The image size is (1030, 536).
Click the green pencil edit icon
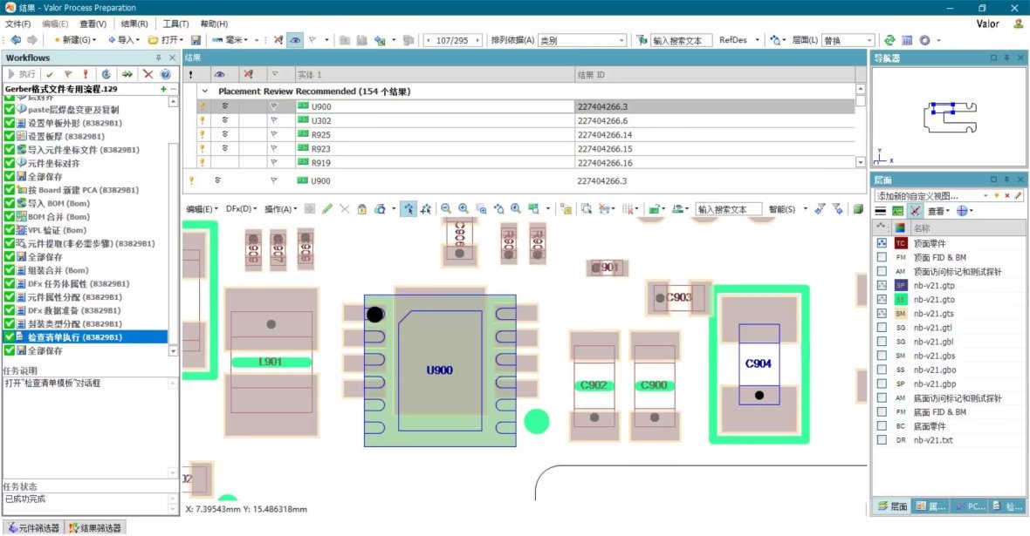(x=327, y=209)
